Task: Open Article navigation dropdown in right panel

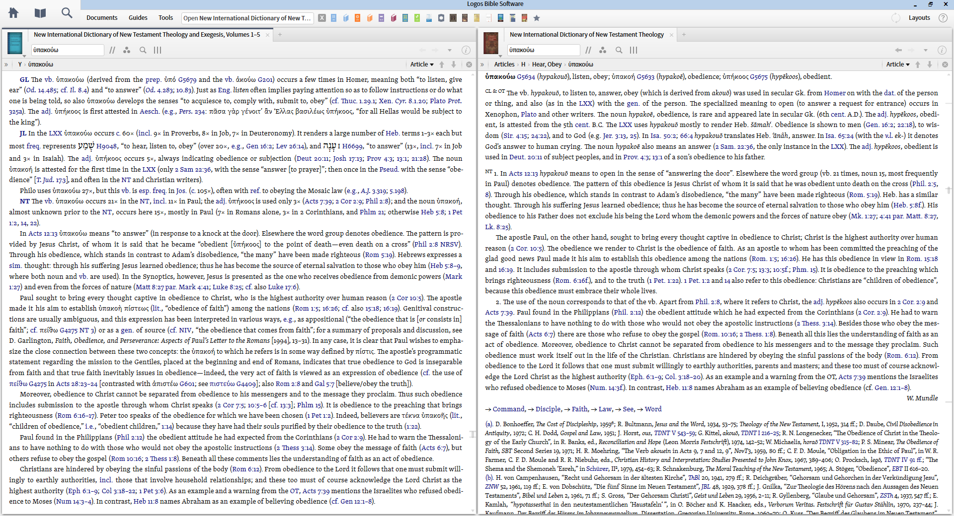Action: (898, 64)
